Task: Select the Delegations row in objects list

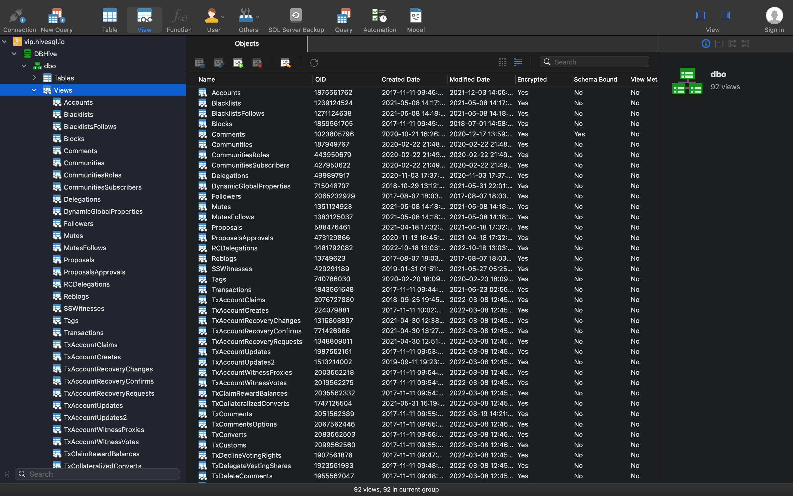Action: click(x=422, y=176)
